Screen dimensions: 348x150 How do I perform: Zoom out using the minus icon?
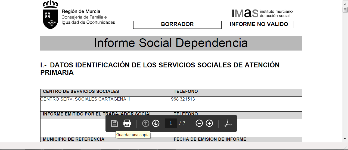(x=199, y=123)
